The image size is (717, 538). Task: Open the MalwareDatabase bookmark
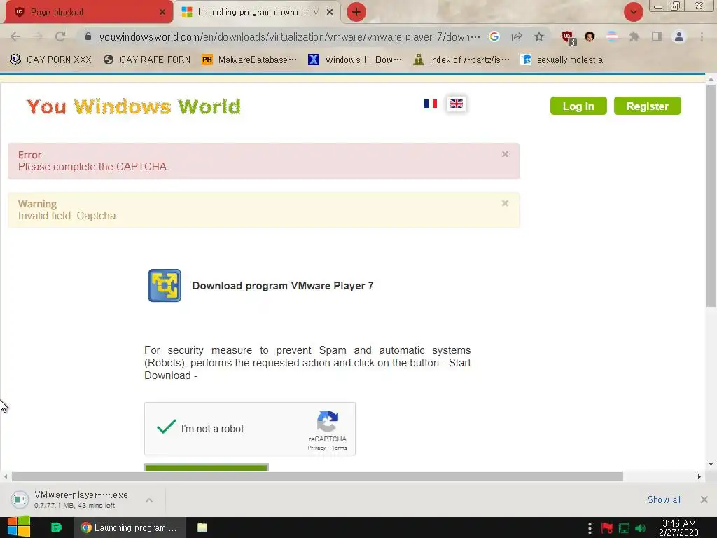pyautogui.click(x=249, y=60)
